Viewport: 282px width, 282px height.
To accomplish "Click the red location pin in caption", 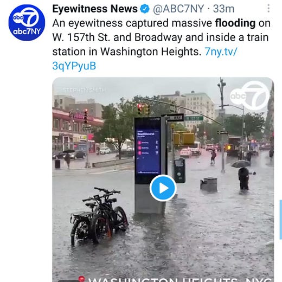I will point(81,279).
